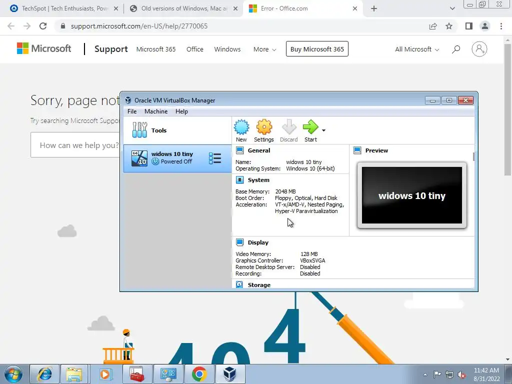Reload the current page
This screenshot has height=384, width=512.
click(43, 26)
